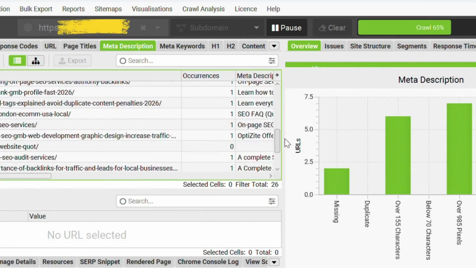
Task: Click the vertical scrollbar thumb in table
Action: (x=277, y=141)
